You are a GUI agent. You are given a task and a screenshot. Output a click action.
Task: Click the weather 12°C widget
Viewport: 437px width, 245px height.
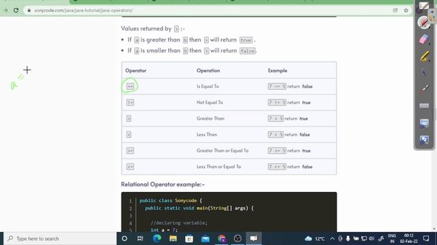[315, 238]
